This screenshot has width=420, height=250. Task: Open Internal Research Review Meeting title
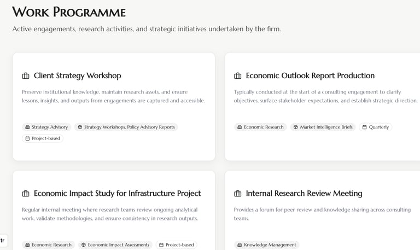pos(304,193)
